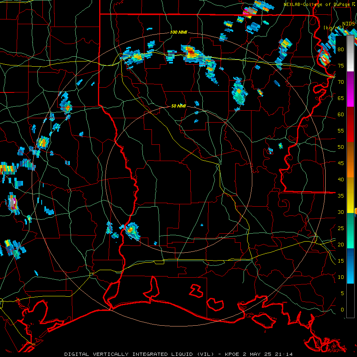Select the 10 value on the VIL scale
This screenshot has height=357, width=357.
pos(341,277)
